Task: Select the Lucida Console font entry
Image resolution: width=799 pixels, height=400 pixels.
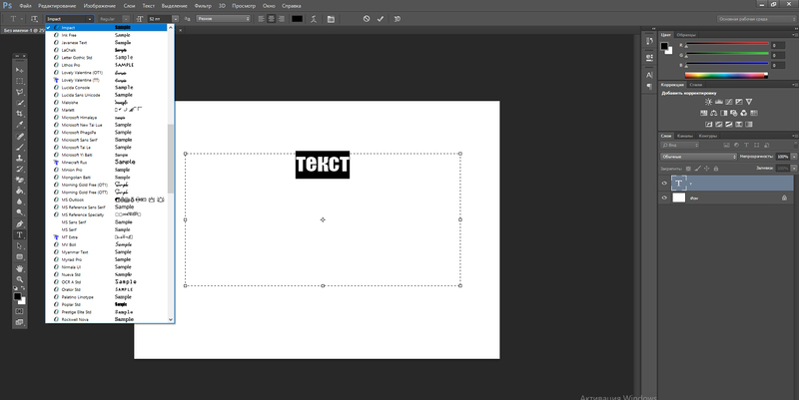Action: (x=79, y=88)
